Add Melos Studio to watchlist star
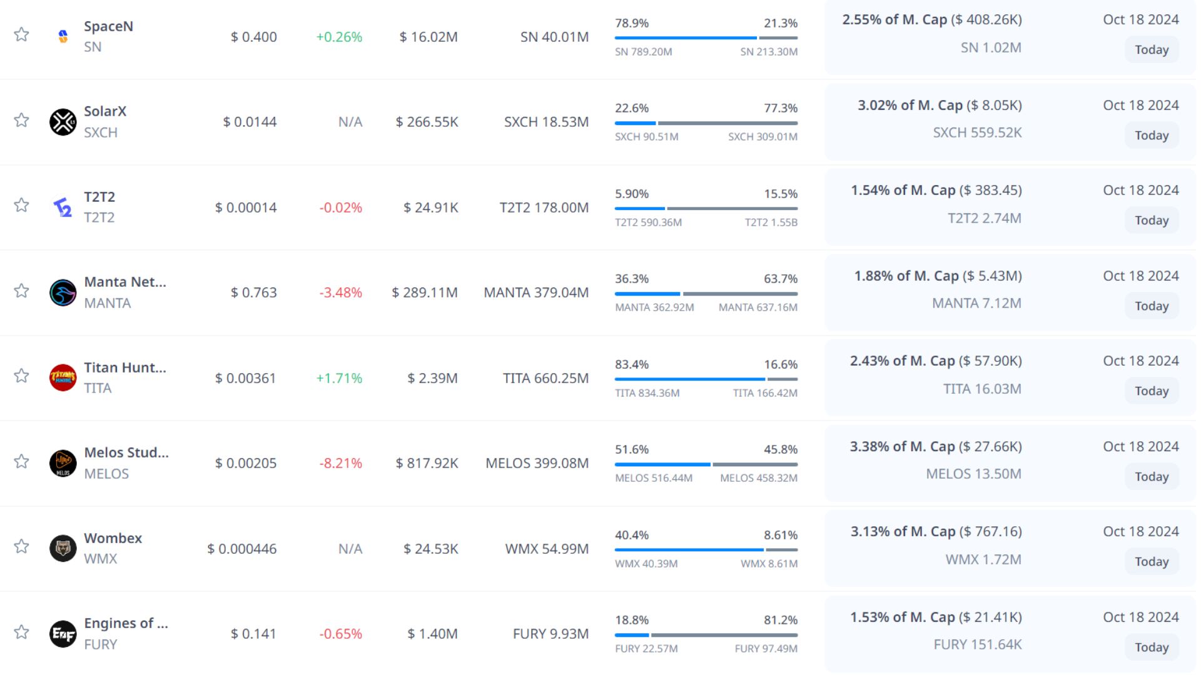Image resolution: width=1201 pixels, height=675 pixels. 22,461
